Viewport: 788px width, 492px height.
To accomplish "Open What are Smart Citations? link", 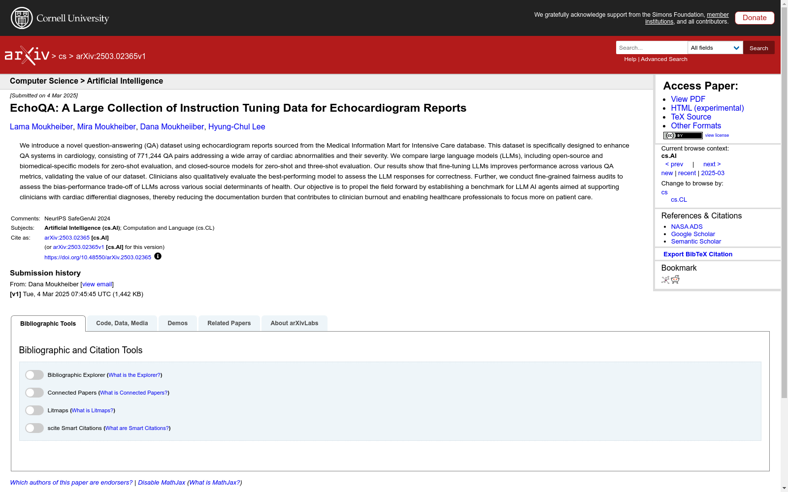I will pos(137,428).
